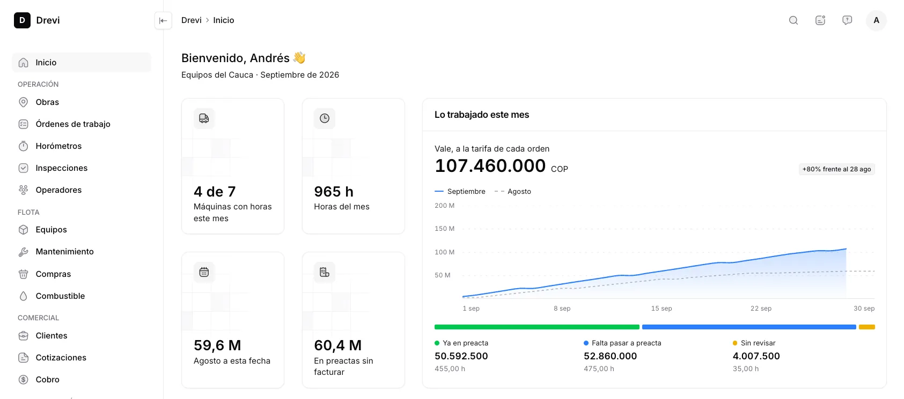This screenshot has width=904, height=399.
Task: Open search with the magnifier icon
Action: tap(793, 20)
